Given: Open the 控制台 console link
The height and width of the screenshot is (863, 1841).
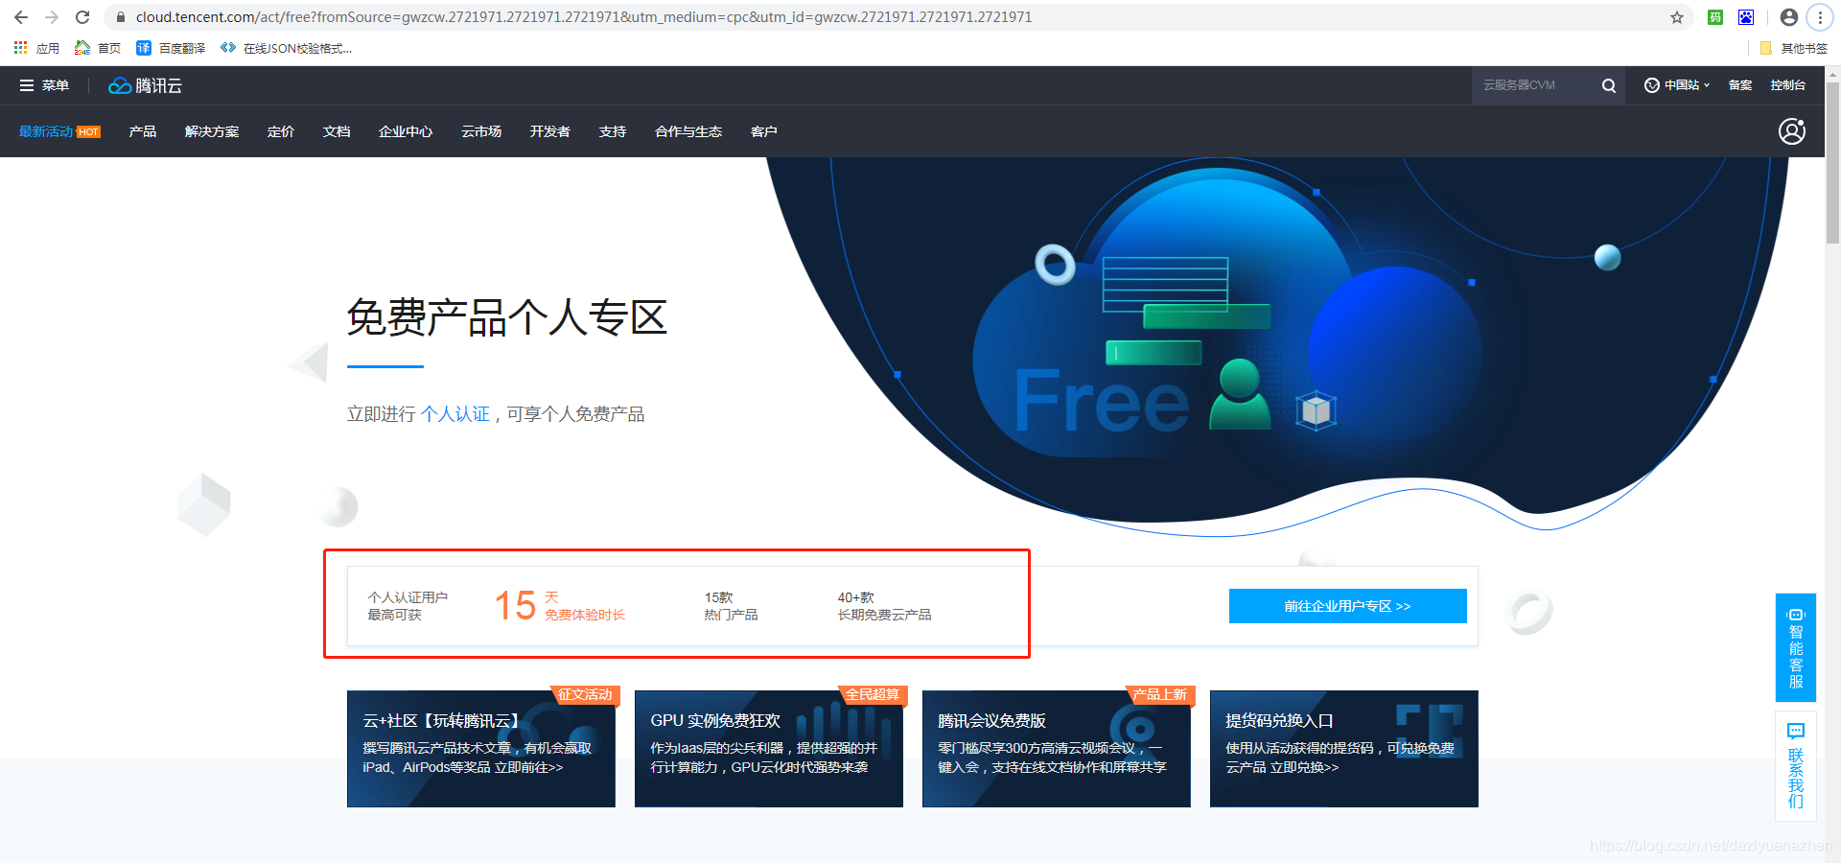Looking at the screenshot, I should coord(1788,85).
